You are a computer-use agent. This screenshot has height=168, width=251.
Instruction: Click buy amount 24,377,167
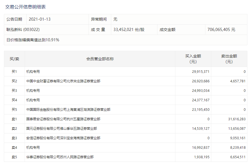201,100
